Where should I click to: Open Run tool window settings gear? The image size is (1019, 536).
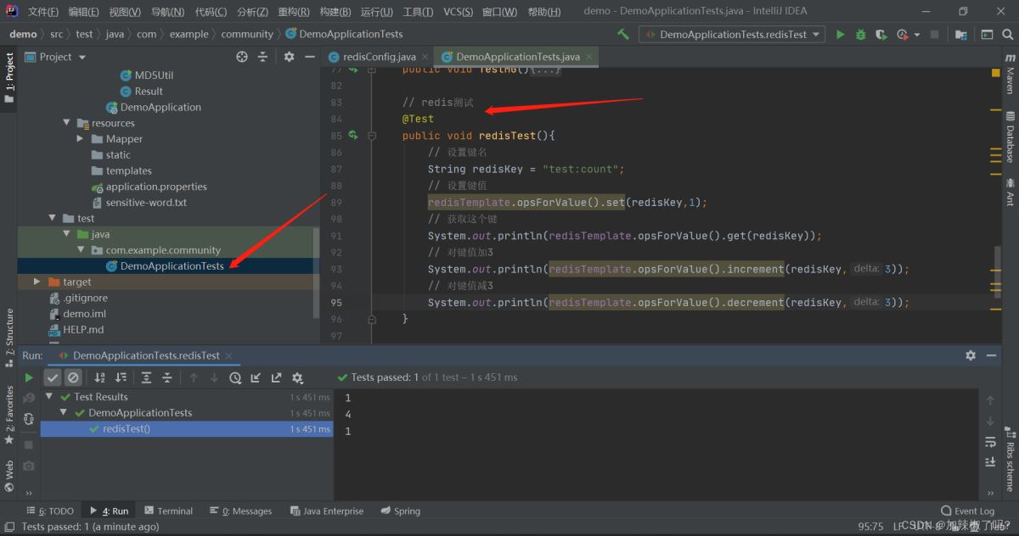click(x=971, y=355)
